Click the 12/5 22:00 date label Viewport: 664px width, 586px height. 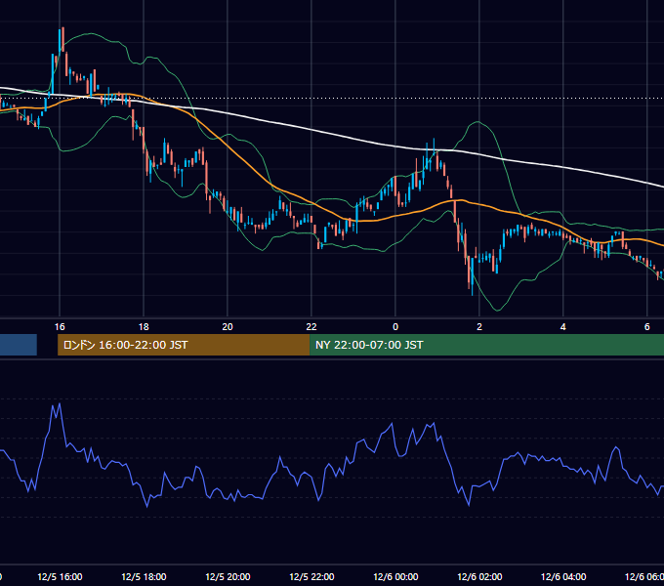pos(311,576)
